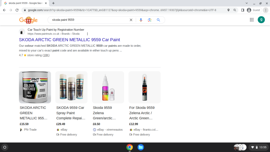Open the ChromeOS launcher circle

[x=5, y=147]
